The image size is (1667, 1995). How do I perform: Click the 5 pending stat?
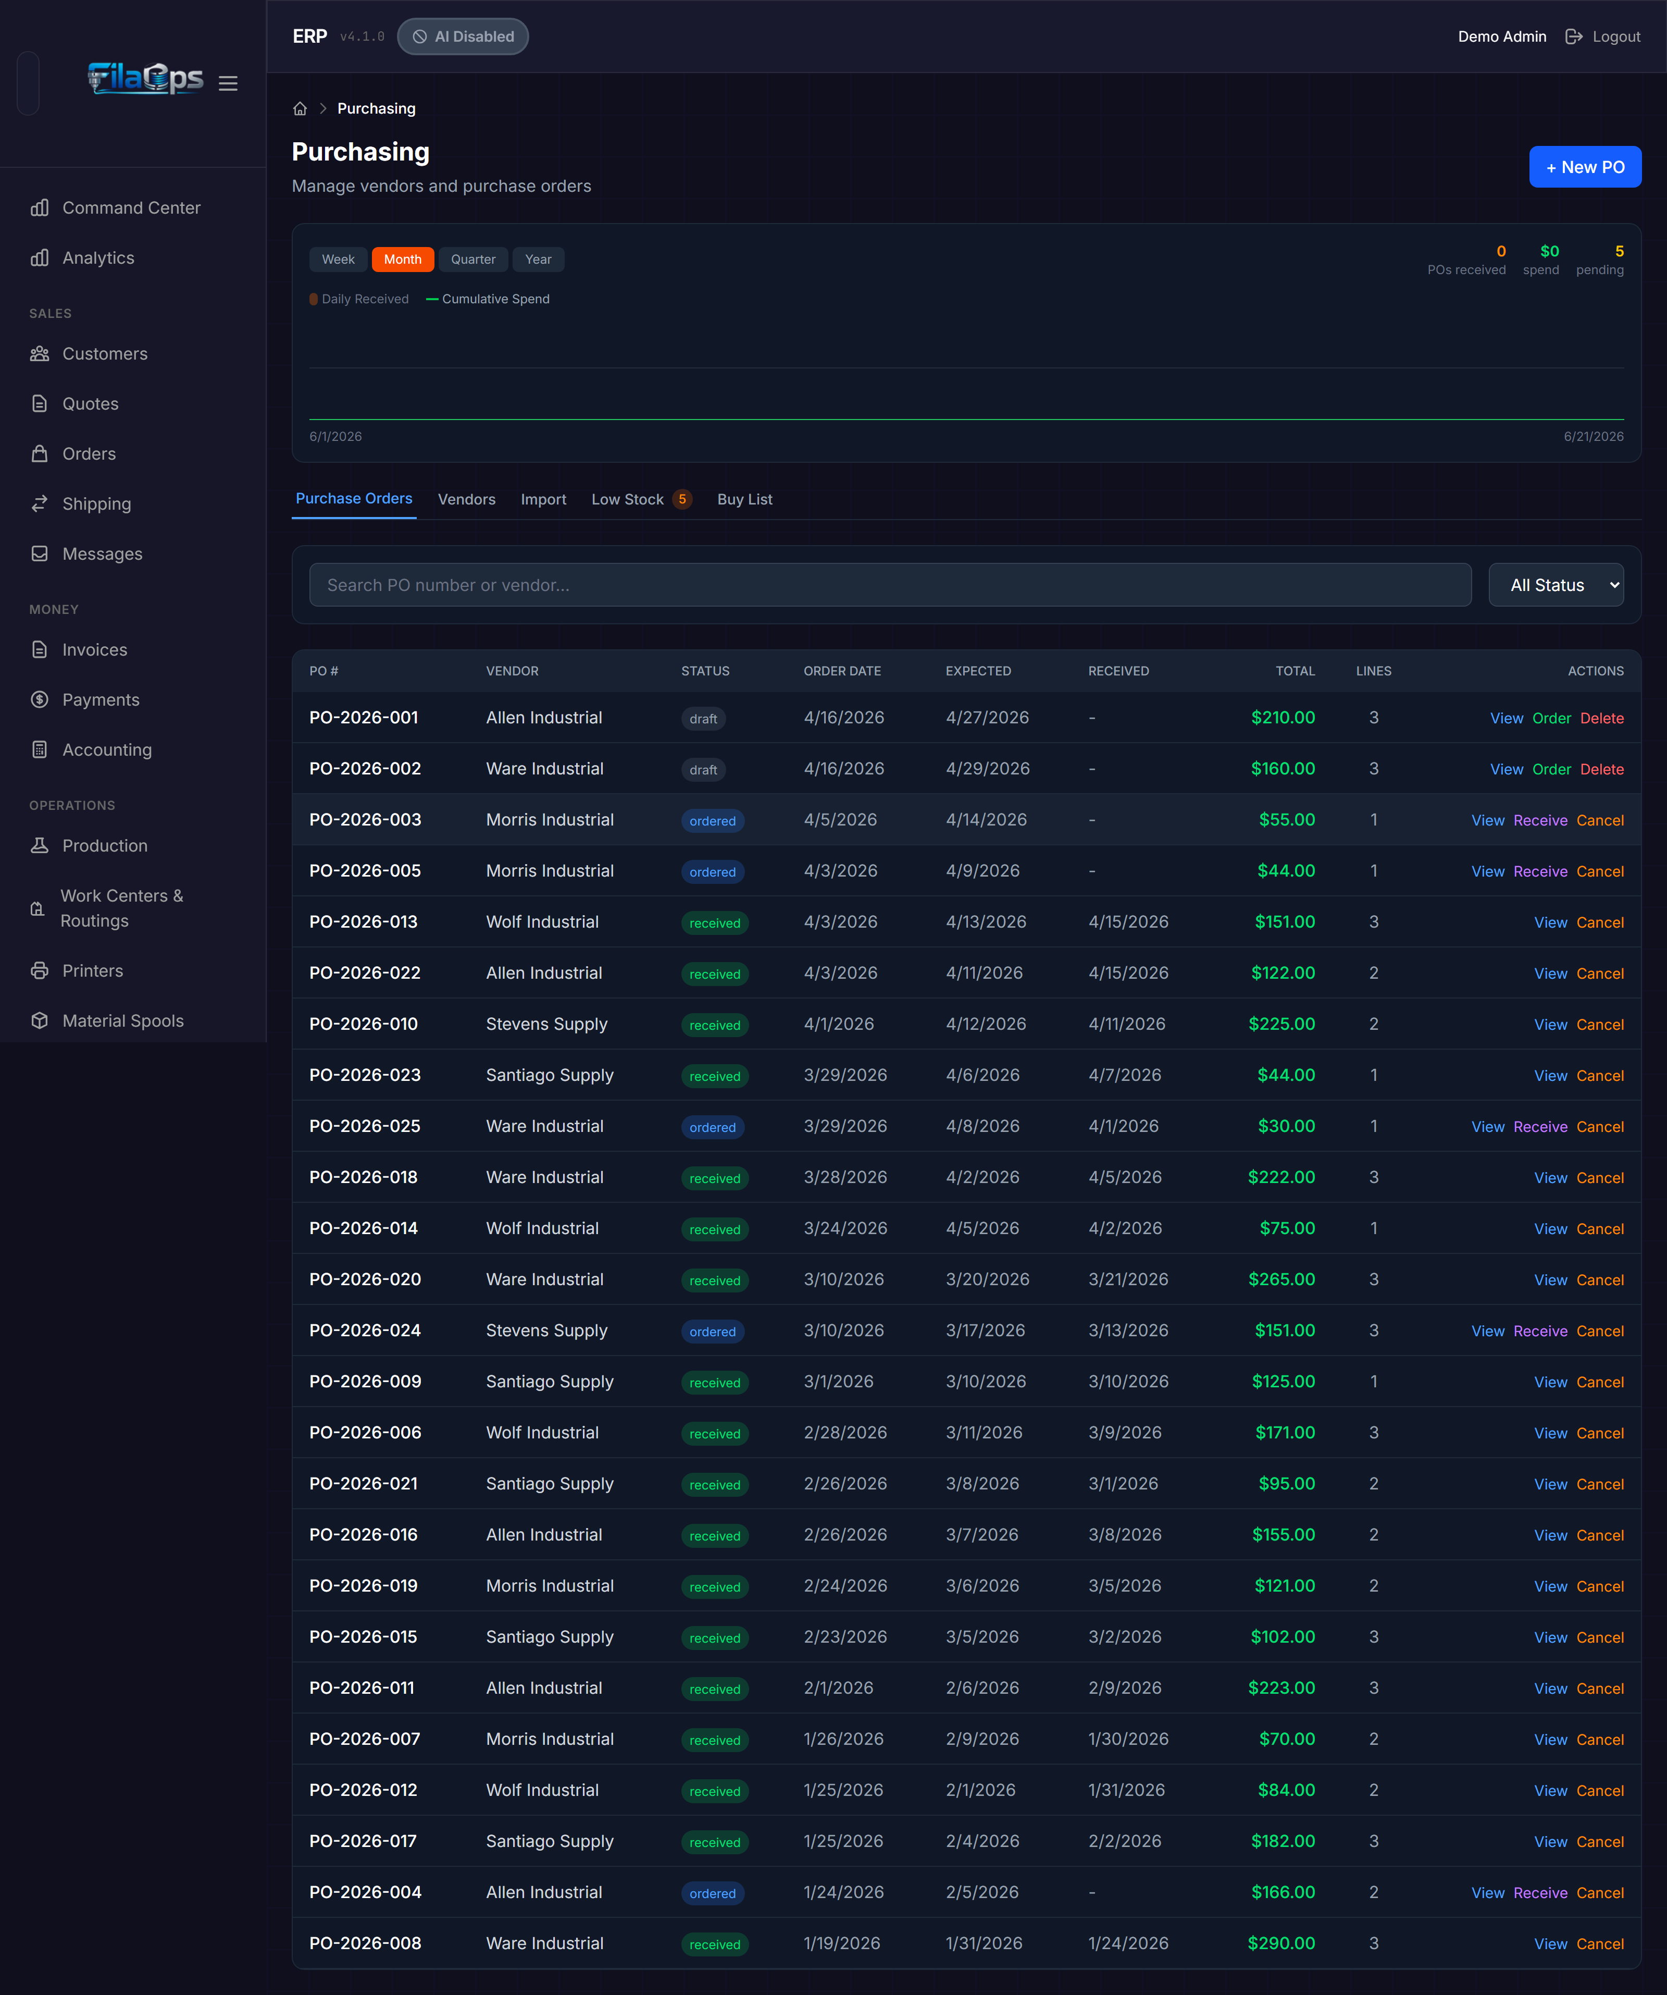1600,260
